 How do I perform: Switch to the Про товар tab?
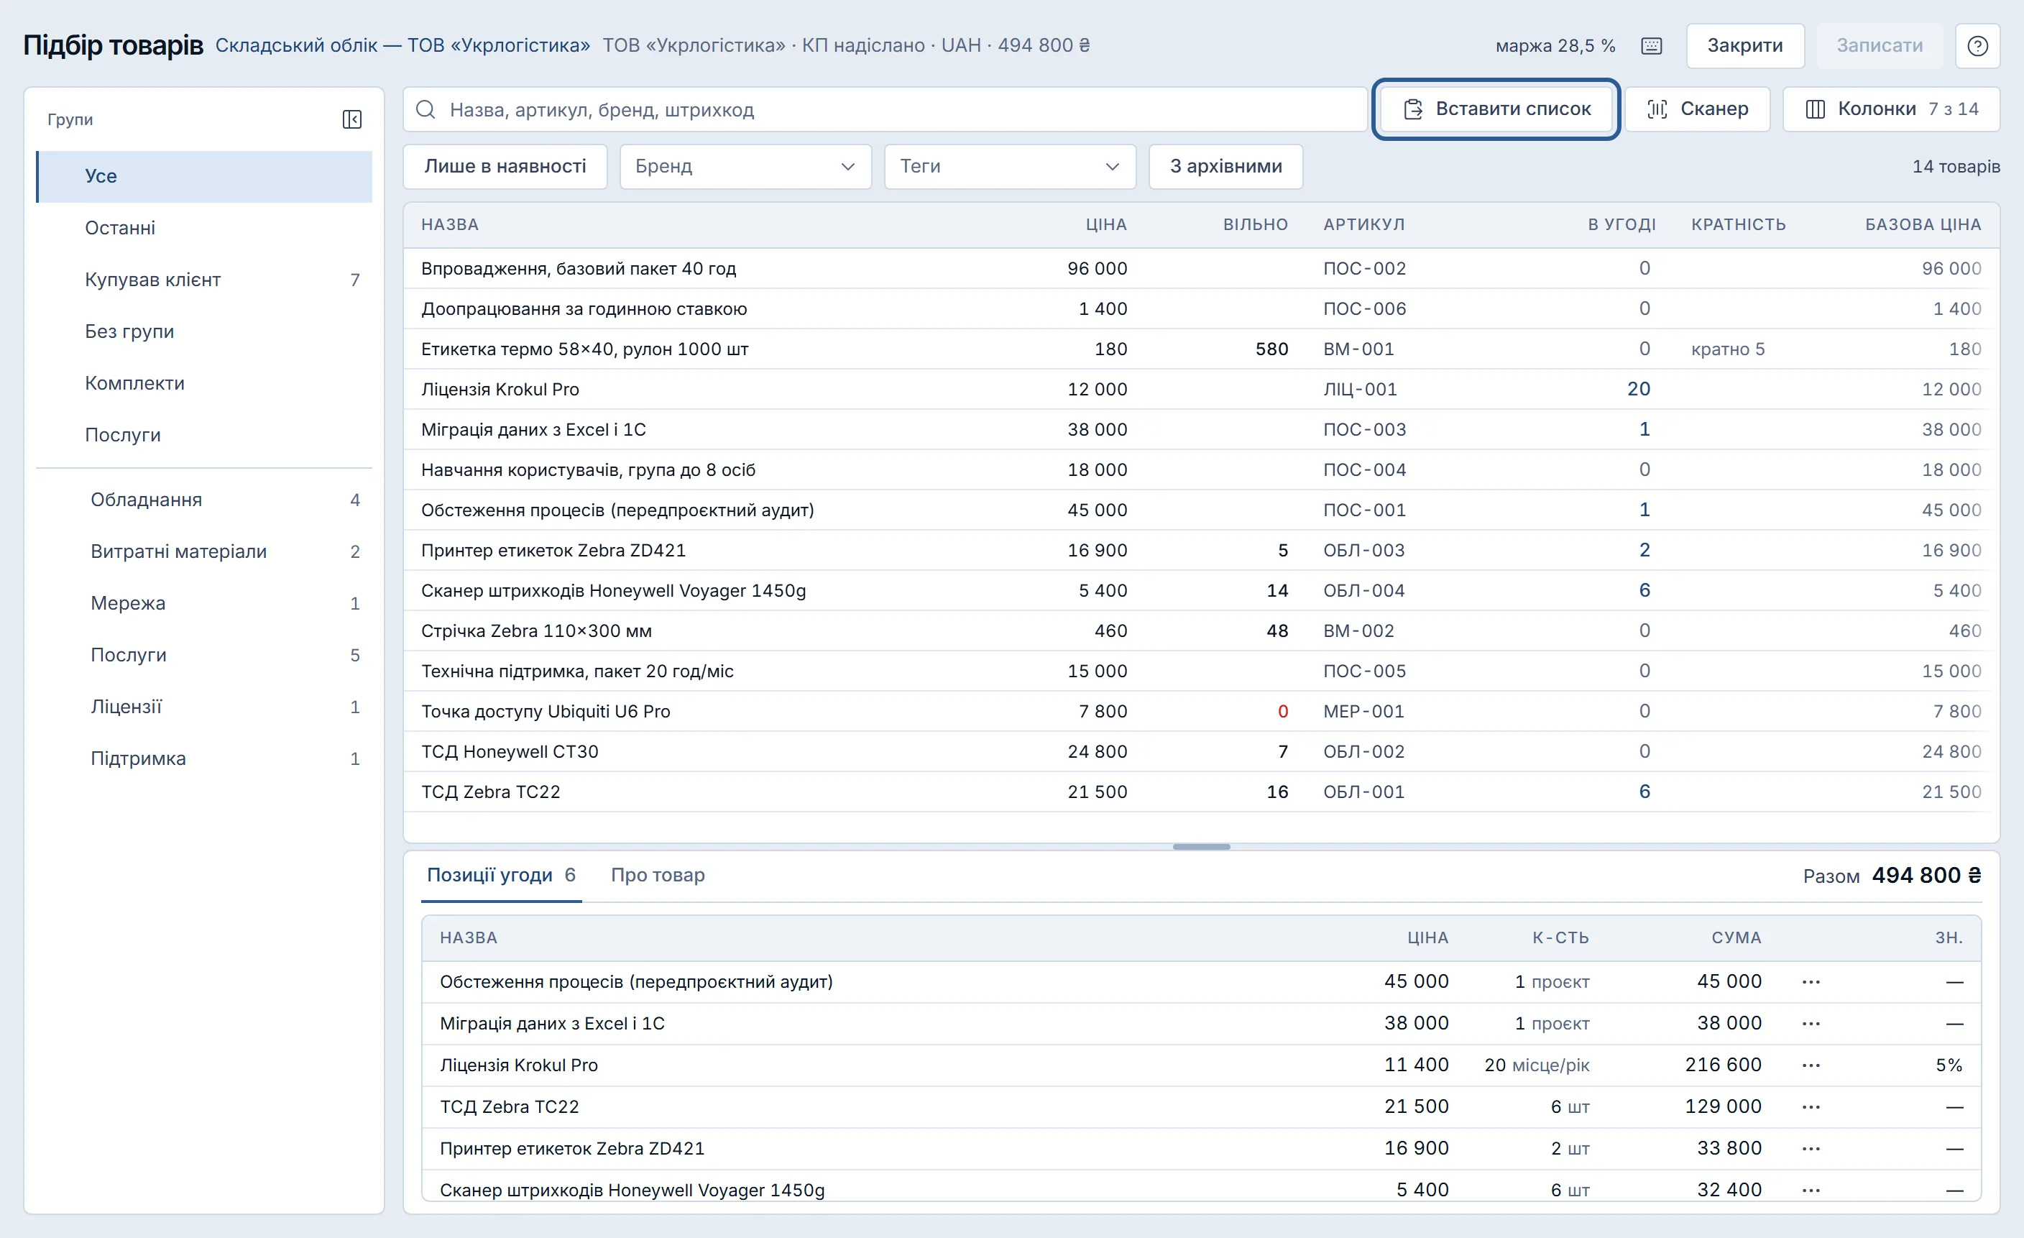click(657, 876)
